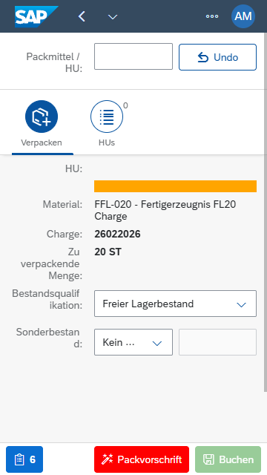Click the quantity value 20 ST
267x475 pixels.
pos(108,252)
